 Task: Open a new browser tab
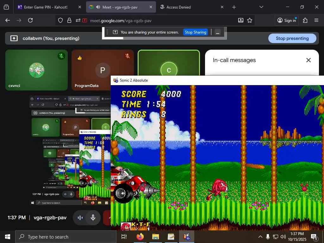click(234, 7)
